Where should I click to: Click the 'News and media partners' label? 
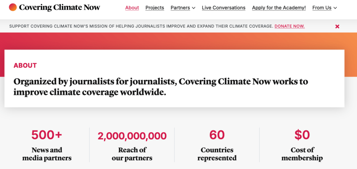pyautogui.click(x=47, y=154)
